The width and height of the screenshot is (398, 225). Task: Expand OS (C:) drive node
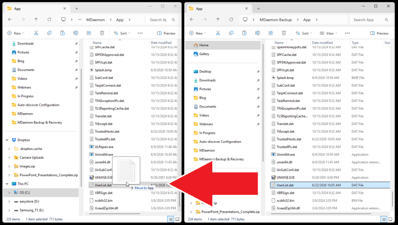[x=10, y=193]
